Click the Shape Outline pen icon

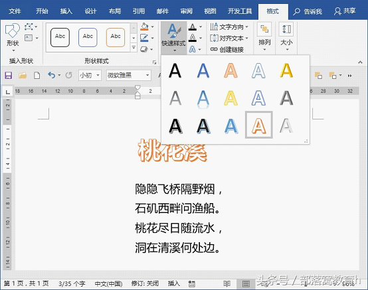[x=144, y=38]
